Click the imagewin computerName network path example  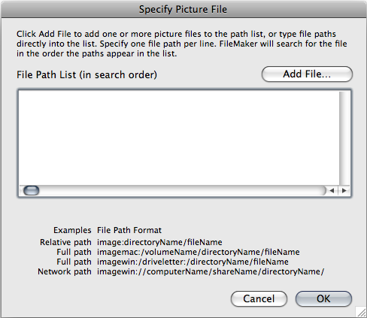211,271
